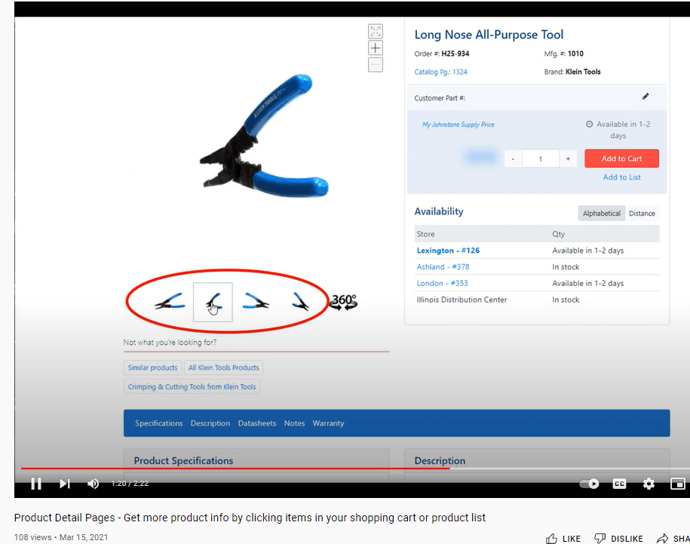Viewport: 690px width, 544px height.
Task: Like this video
Action: click(563, 538)
